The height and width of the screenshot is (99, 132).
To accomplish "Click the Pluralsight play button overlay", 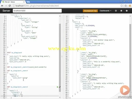I will coord(125,90).
